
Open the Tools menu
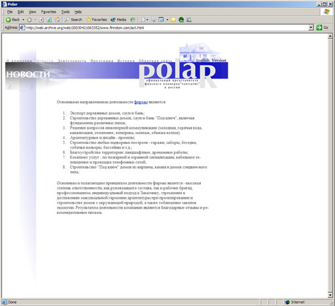coord(65,12)
